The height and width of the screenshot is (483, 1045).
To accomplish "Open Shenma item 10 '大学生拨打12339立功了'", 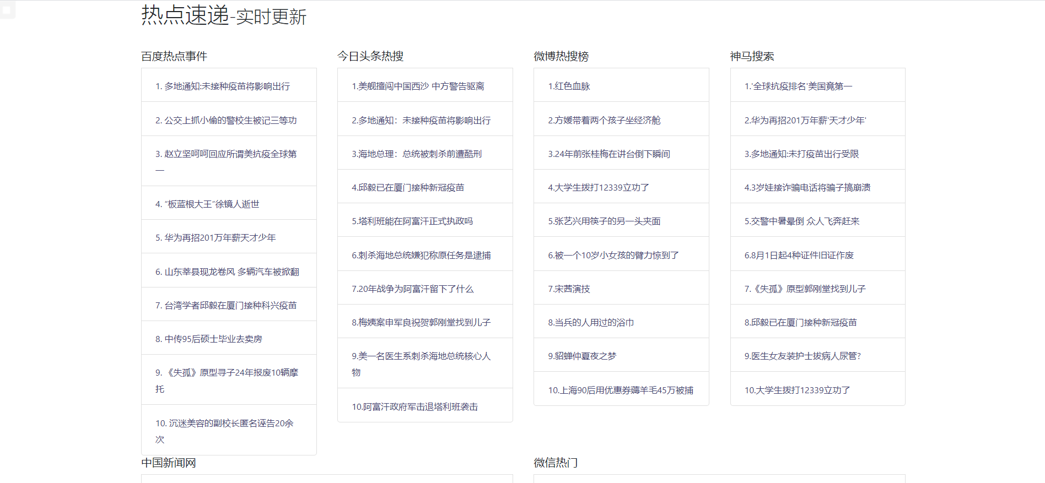I will [798, 390].
